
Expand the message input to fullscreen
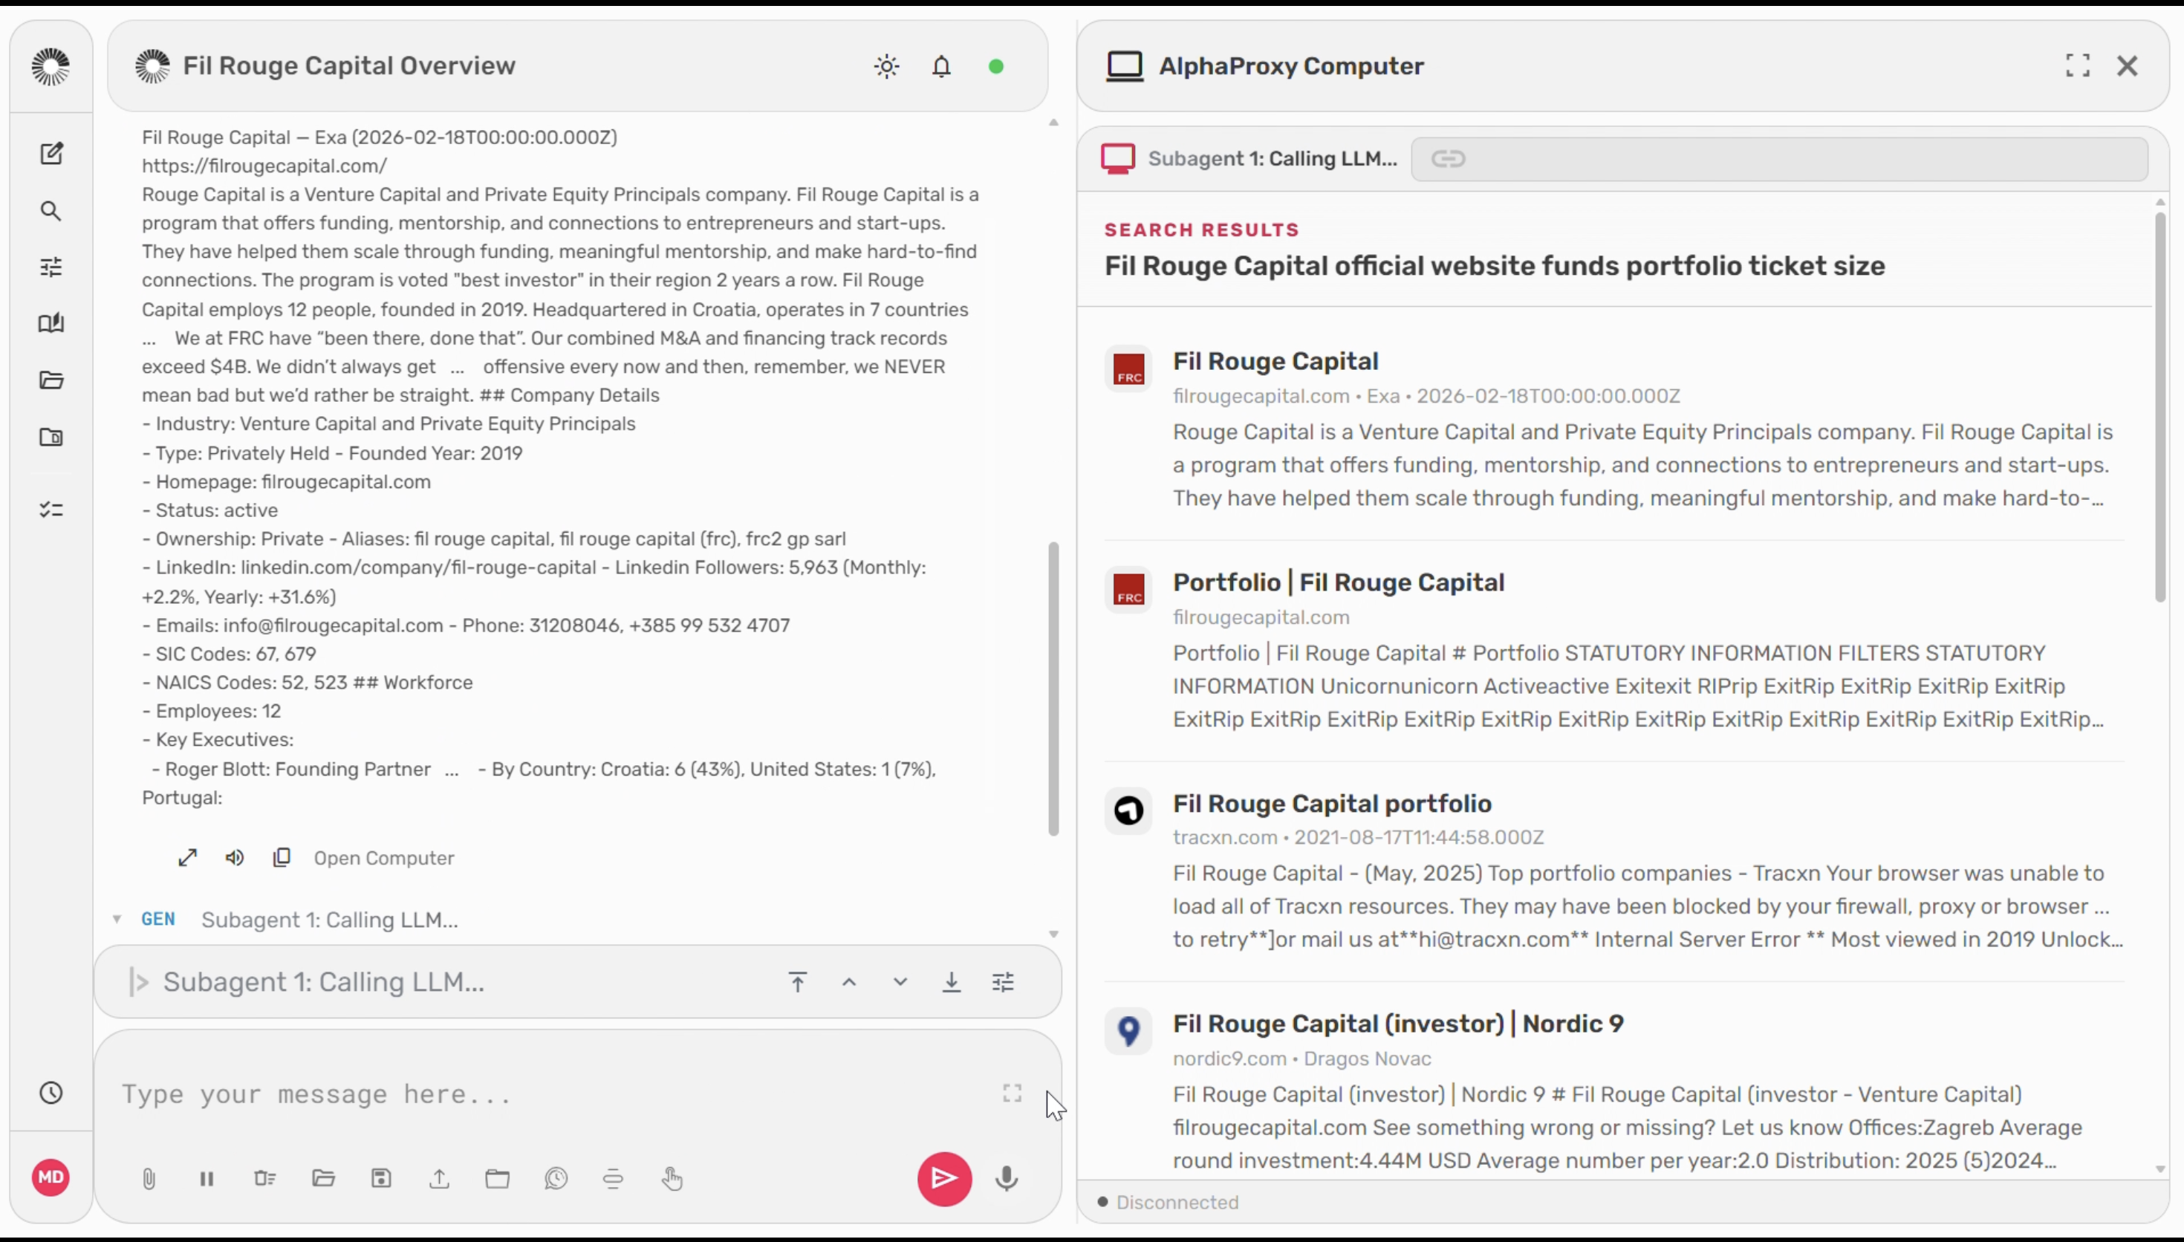tap(1013, 1093)
